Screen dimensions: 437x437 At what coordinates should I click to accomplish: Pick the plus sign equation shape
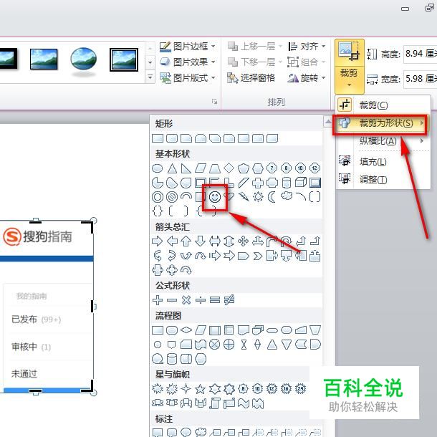coord(158,300)
